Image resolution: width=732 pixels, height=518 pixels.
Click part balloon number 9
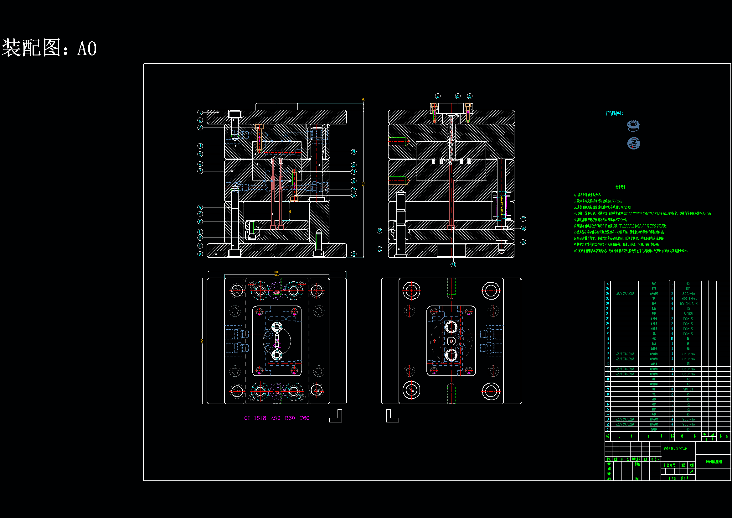(200, 214)
